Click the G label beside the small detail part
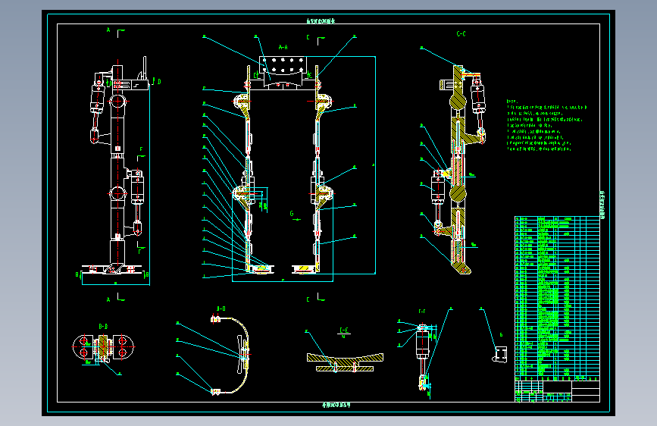This screenshot has width=657, height=426. pyautogui.click(x=501, y=334)
